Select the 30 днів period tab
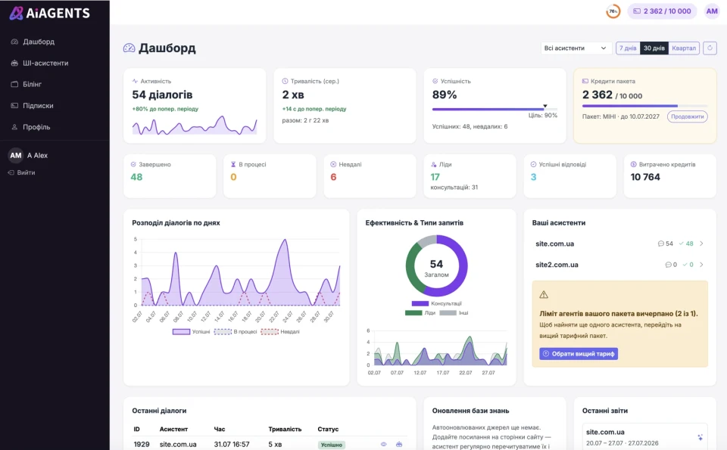This screenshot has height=450, width=727. tap(654, 48)
